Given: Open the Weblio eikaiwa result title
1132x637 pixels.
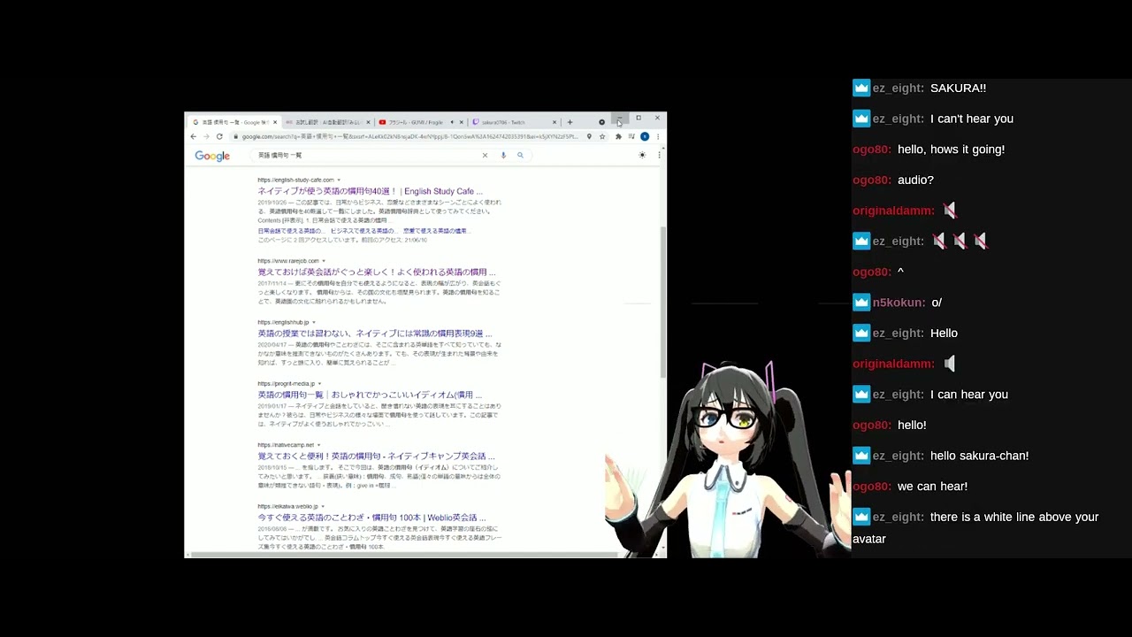Looking at the screenshot, I should pos(371,518).
